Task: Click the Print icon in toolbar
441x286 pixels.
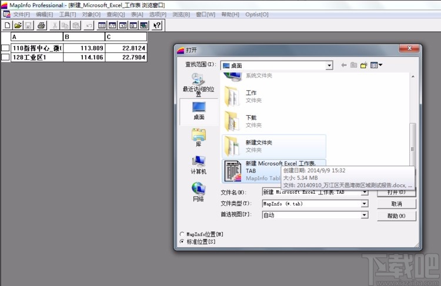Action: pyautogui.click(x=41, y=26)
